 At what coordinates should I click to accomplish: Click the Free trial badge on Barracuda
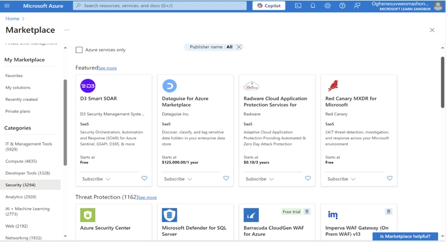pyautogui.click(x=291, y=211)
